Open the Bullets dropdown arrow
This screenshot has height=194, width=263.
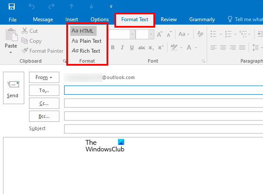pos(221,34)
